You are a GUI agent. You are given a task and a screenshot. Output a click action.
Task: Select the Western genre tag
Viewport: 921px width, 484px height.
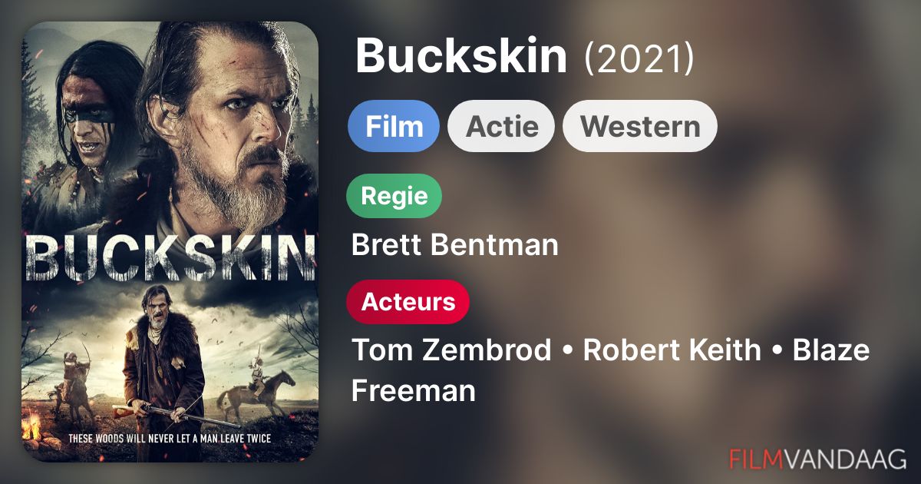tap(640, 126)
